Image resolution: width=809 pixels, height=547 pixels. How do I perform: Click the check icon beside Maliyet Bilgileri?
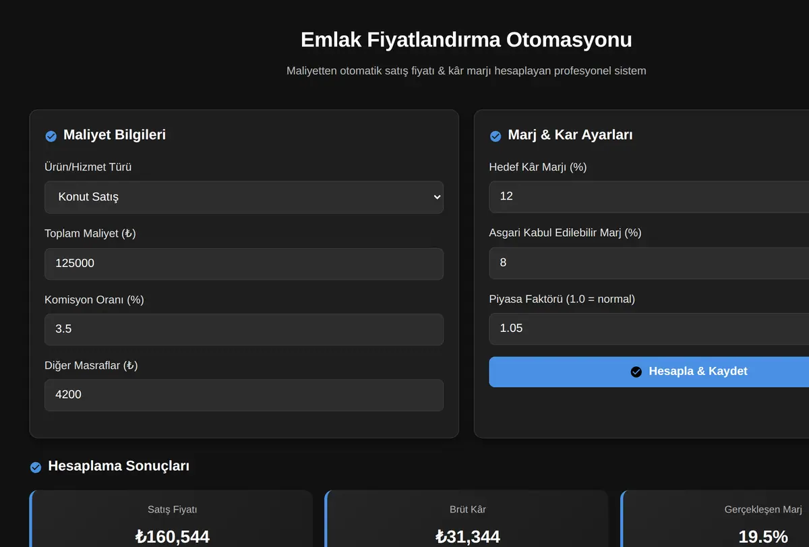(51, 136)
